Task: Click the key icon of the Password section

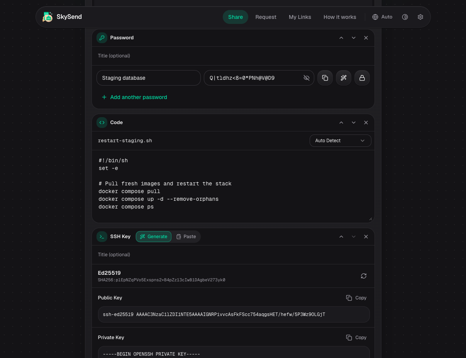Action: point(102,38)
